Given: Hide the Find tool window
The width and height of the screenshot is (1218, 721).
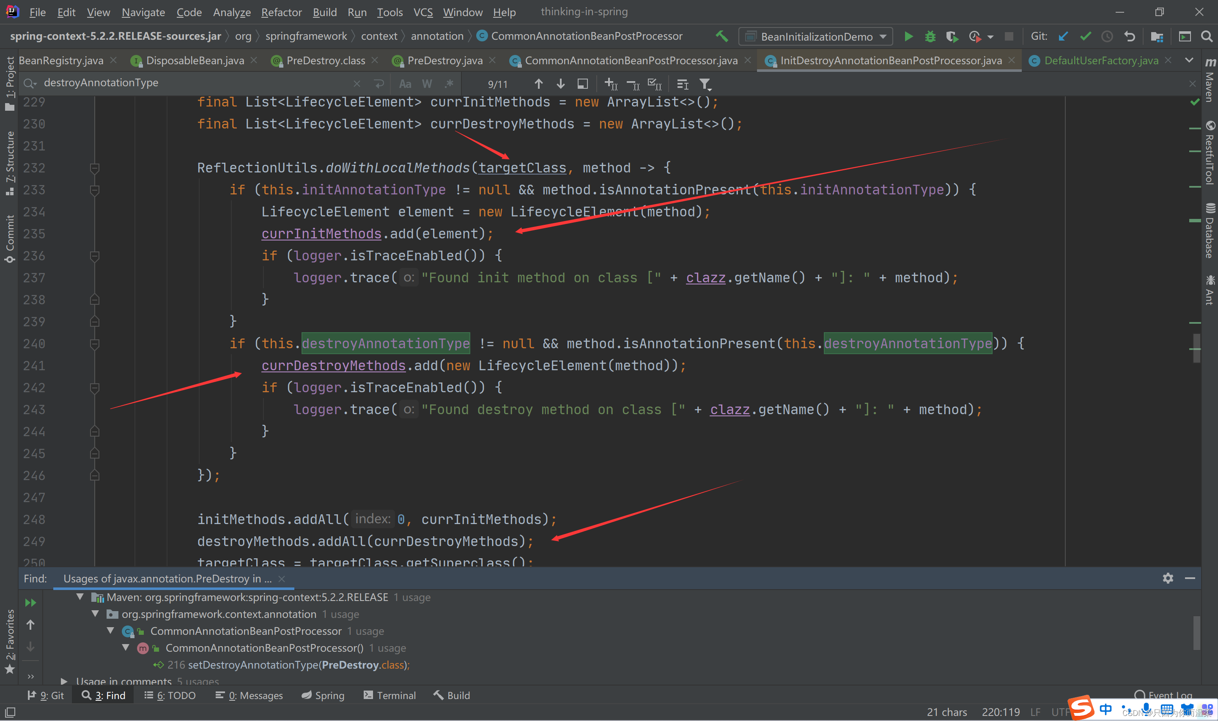Looking at the screenshot, I should pos(1190,578).
